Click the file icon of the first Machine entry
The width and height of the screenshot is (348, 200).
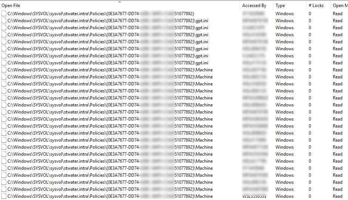4,70
